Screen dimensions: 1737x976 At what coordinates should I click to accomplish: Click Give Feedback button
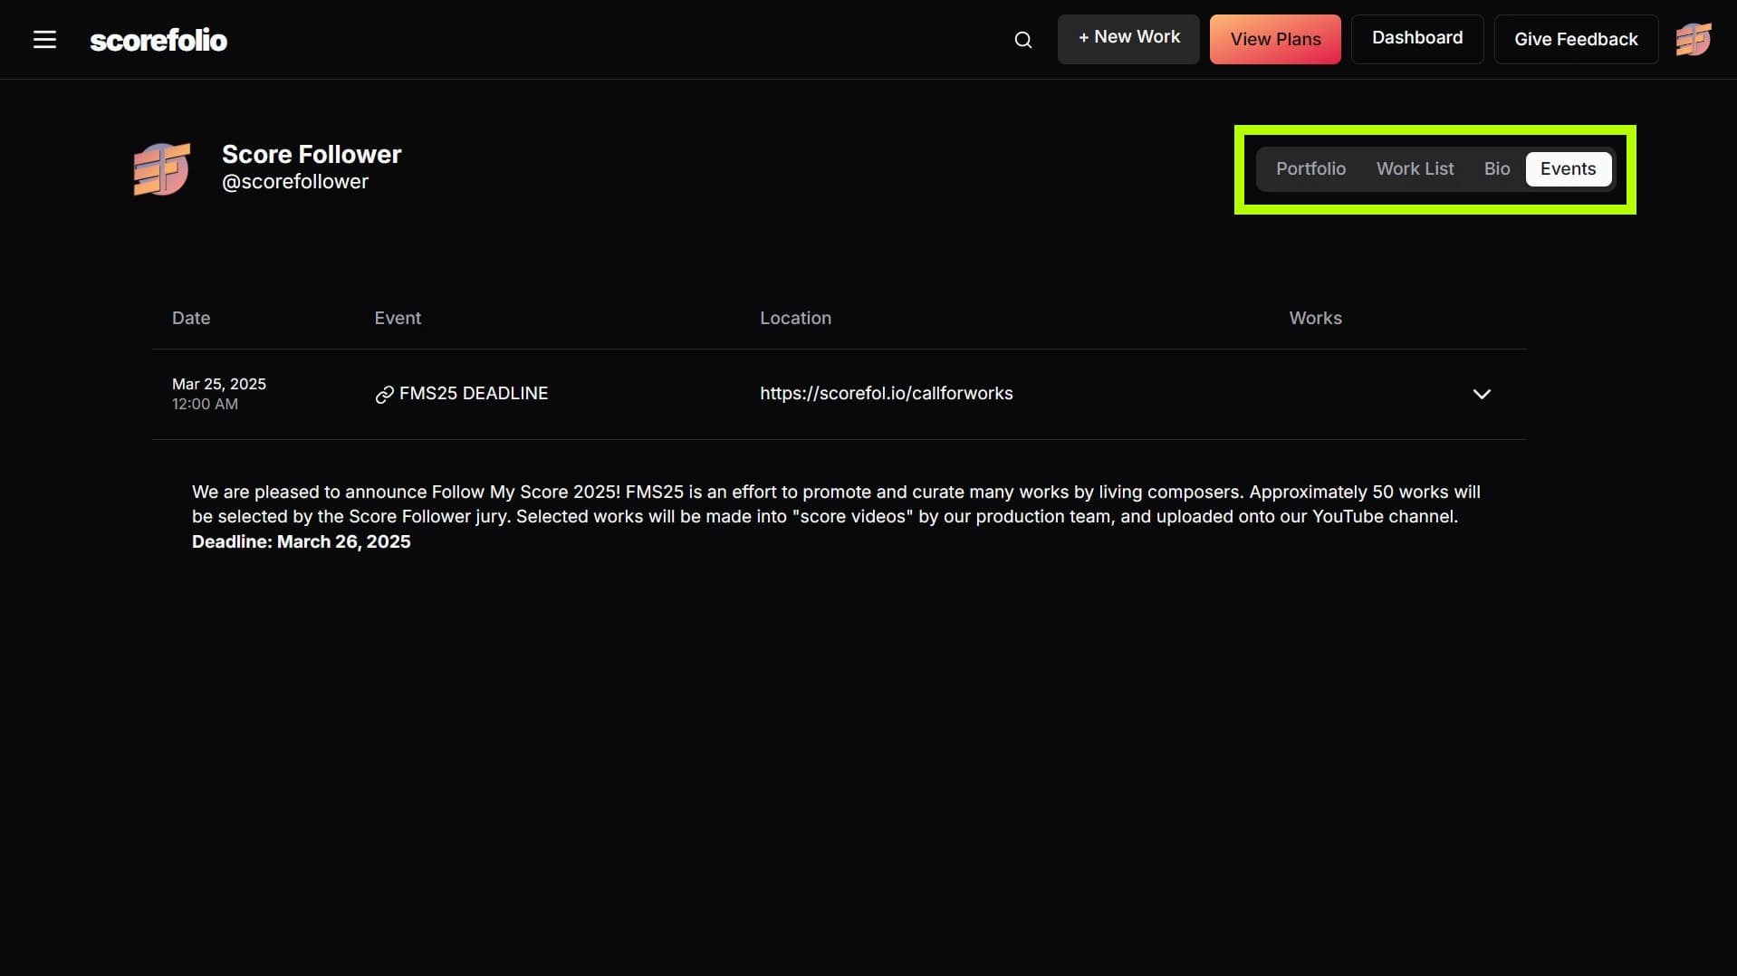1576,39
